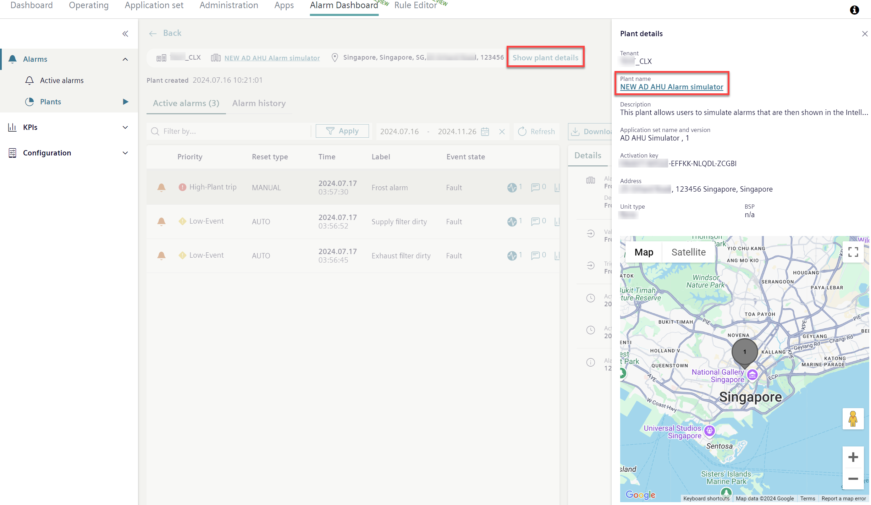Close the Plant details panel
Viewport: 871px width, 505px height.
point(865,34)
